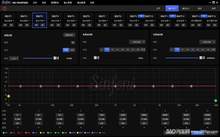
Task: Click the low-pass frequency slider handle
Action: pos(202,58)
